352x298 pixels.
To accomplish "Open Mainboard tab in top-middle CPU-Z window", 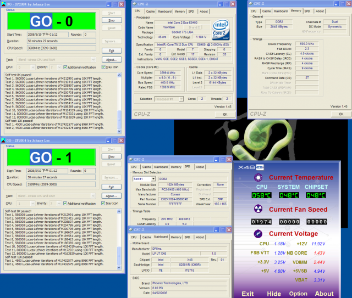I will click(164, 12).
